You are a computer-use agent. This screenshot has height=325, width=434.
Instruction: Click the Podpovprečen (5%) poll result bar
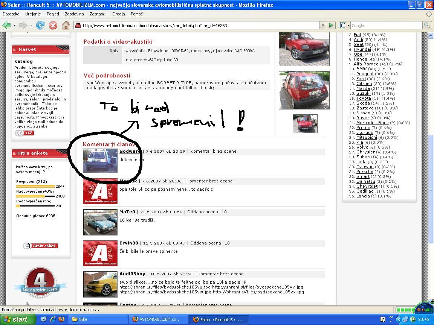click(35, 206)
